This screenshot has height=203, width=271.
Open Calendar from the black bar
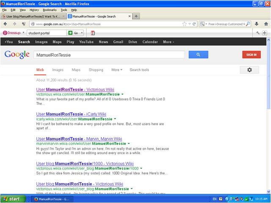pos(150,42)
